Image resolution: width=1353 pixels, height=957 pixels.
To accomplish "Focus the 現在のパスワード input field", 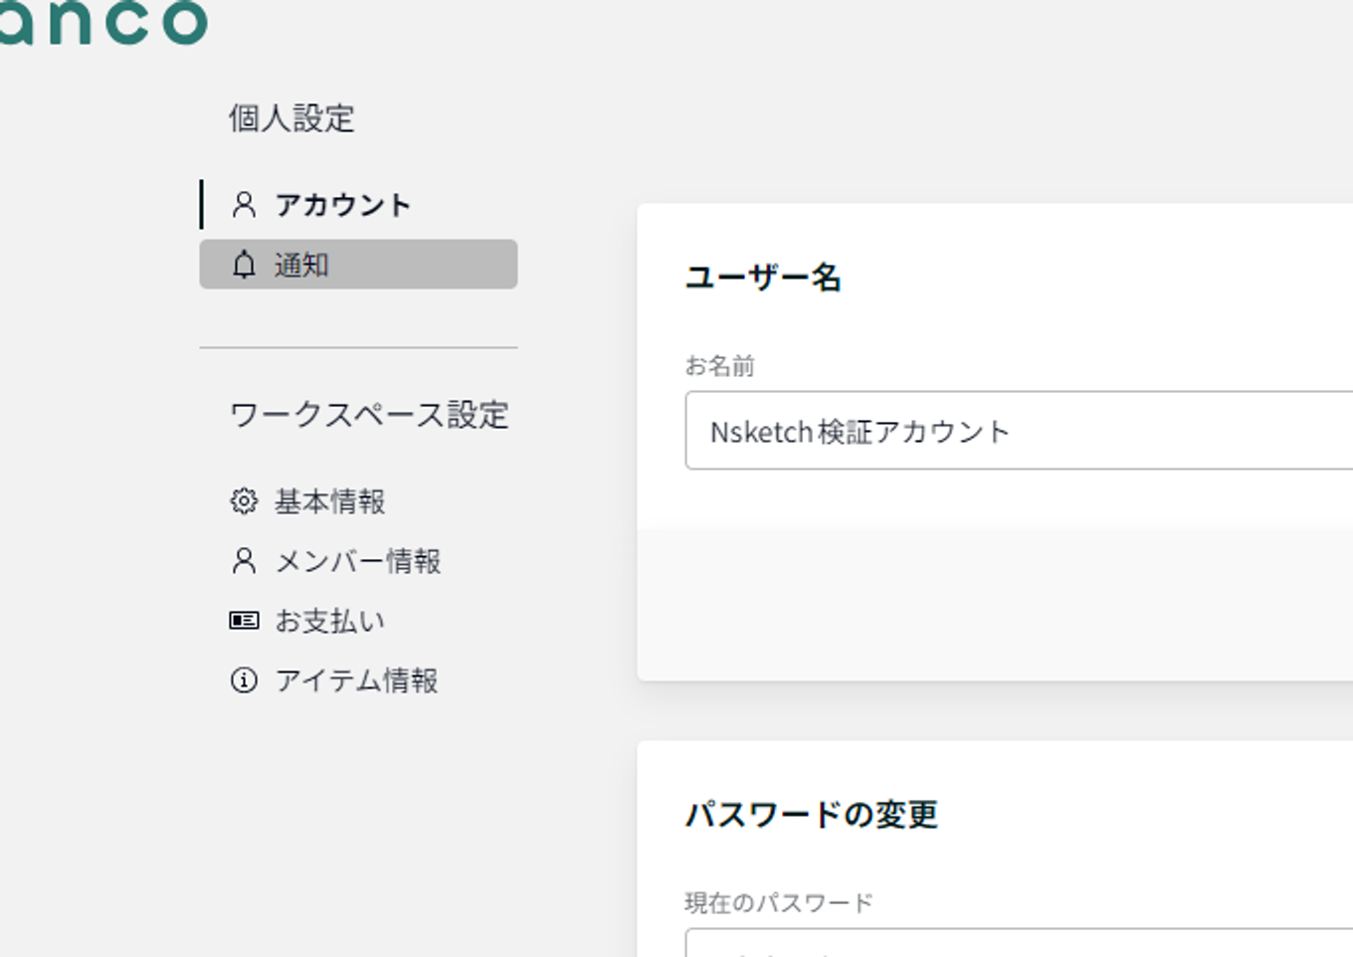I will (1019, 943).
